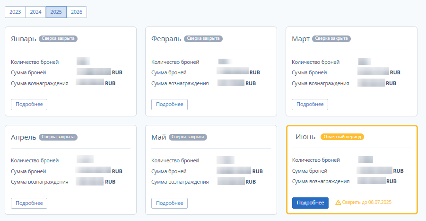Click the "Сверка закрыта" badge on Апрель
Image resolution: width=426 pixels, height=221 pixels.
pyautogui.click(x=59, y=137)
